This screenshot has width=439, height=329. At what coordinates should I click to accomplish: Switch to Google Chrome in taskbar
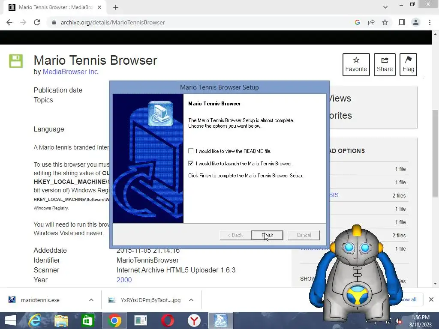pyautogui.click(x=114, y=320)
